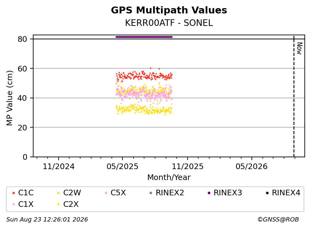Click the 11/2024 x-axis tick label
The height and width of the screenshot is (229, 311).
(59, 167)
